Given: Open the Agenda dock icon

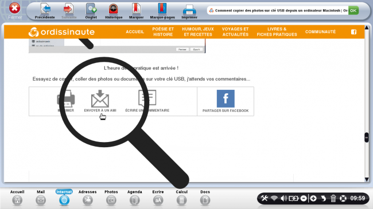Looking at the screenshot, I should pyautogui.click(x=135, y=200).
